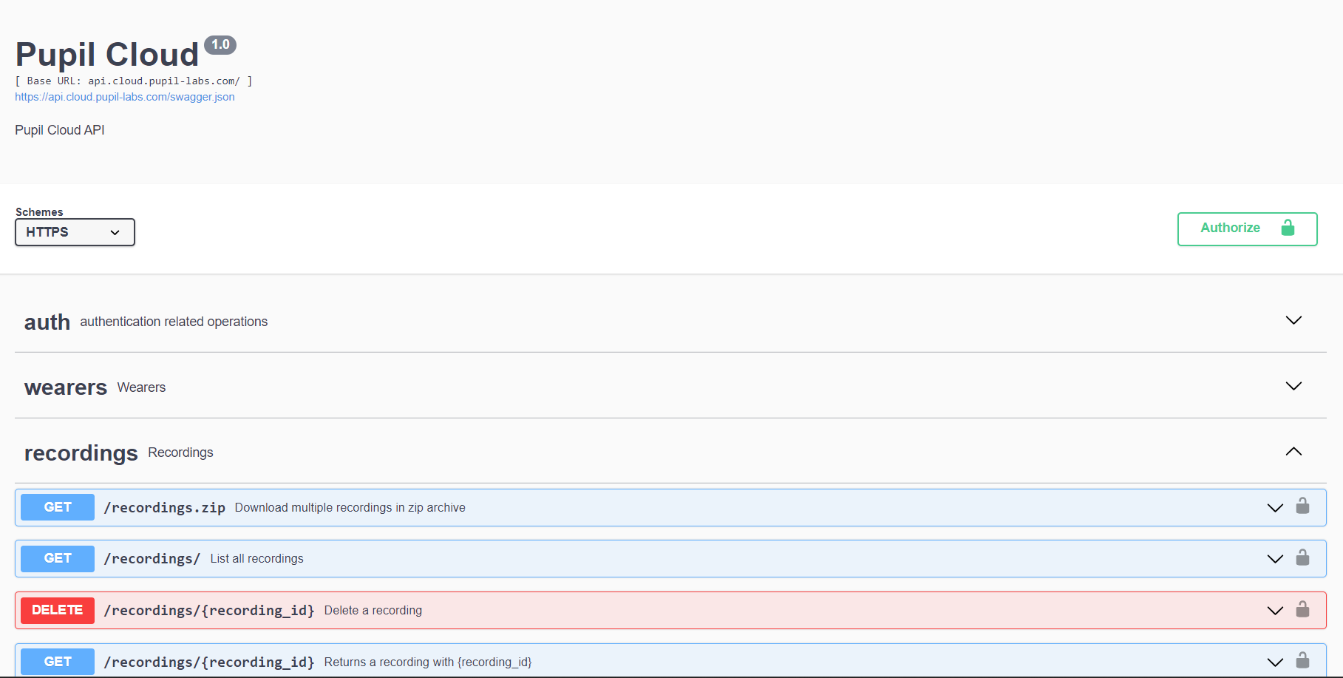Expand the Returns a recording chevron
The height and width of the screenshot is (678, 1343).
[x=1275, y=662]
